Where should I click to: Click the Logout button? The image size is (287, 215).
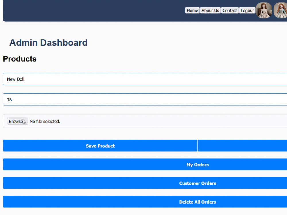click(247, 11)
